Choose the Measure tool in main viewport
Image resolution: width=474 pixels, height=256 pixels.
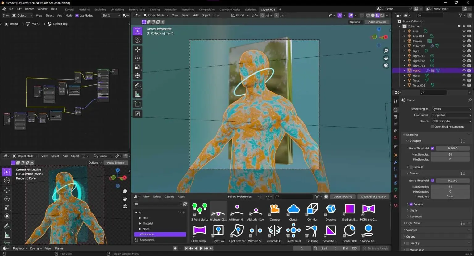[138, 95]
